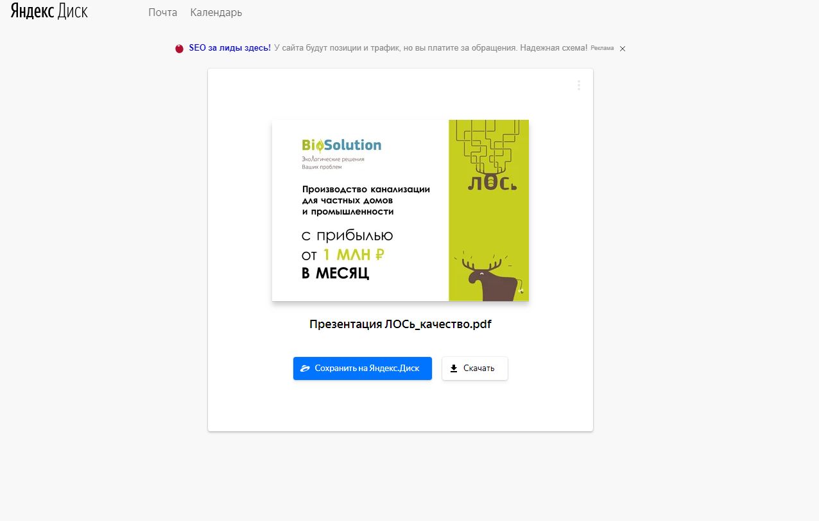
Task: Click file name Презентация ЛОСЬ_качество.pdf
Action: click(401, 324)
